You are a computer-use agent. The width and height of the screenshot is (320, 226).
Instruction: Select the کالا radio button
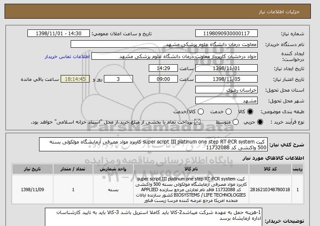[250, 112]
